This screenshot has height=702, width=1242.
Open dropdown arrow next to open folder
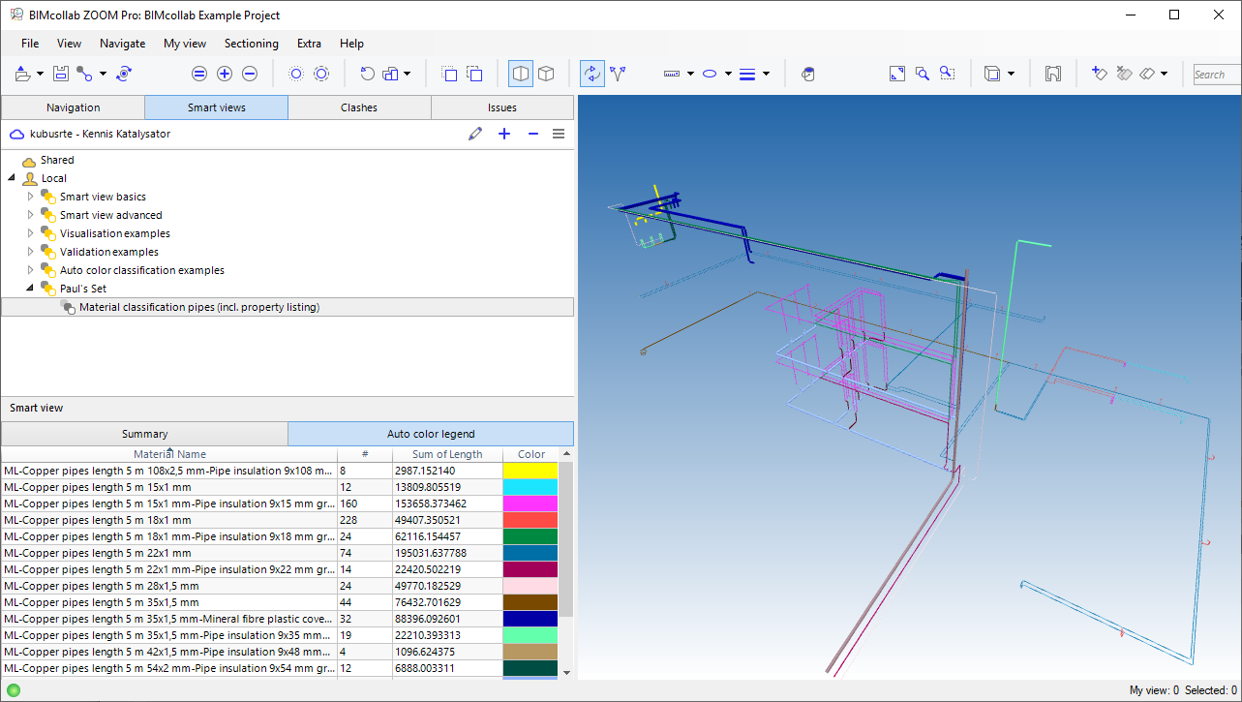click(x=42, y=74)
